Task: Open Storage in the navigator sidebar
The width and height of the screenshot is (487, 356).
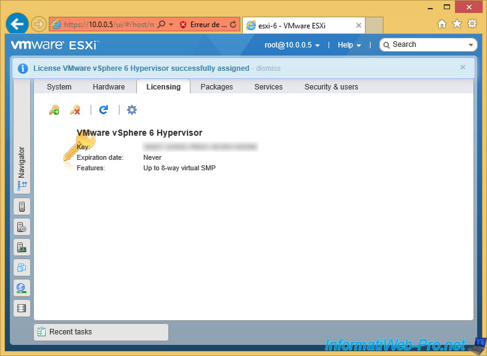Action: 22,308
